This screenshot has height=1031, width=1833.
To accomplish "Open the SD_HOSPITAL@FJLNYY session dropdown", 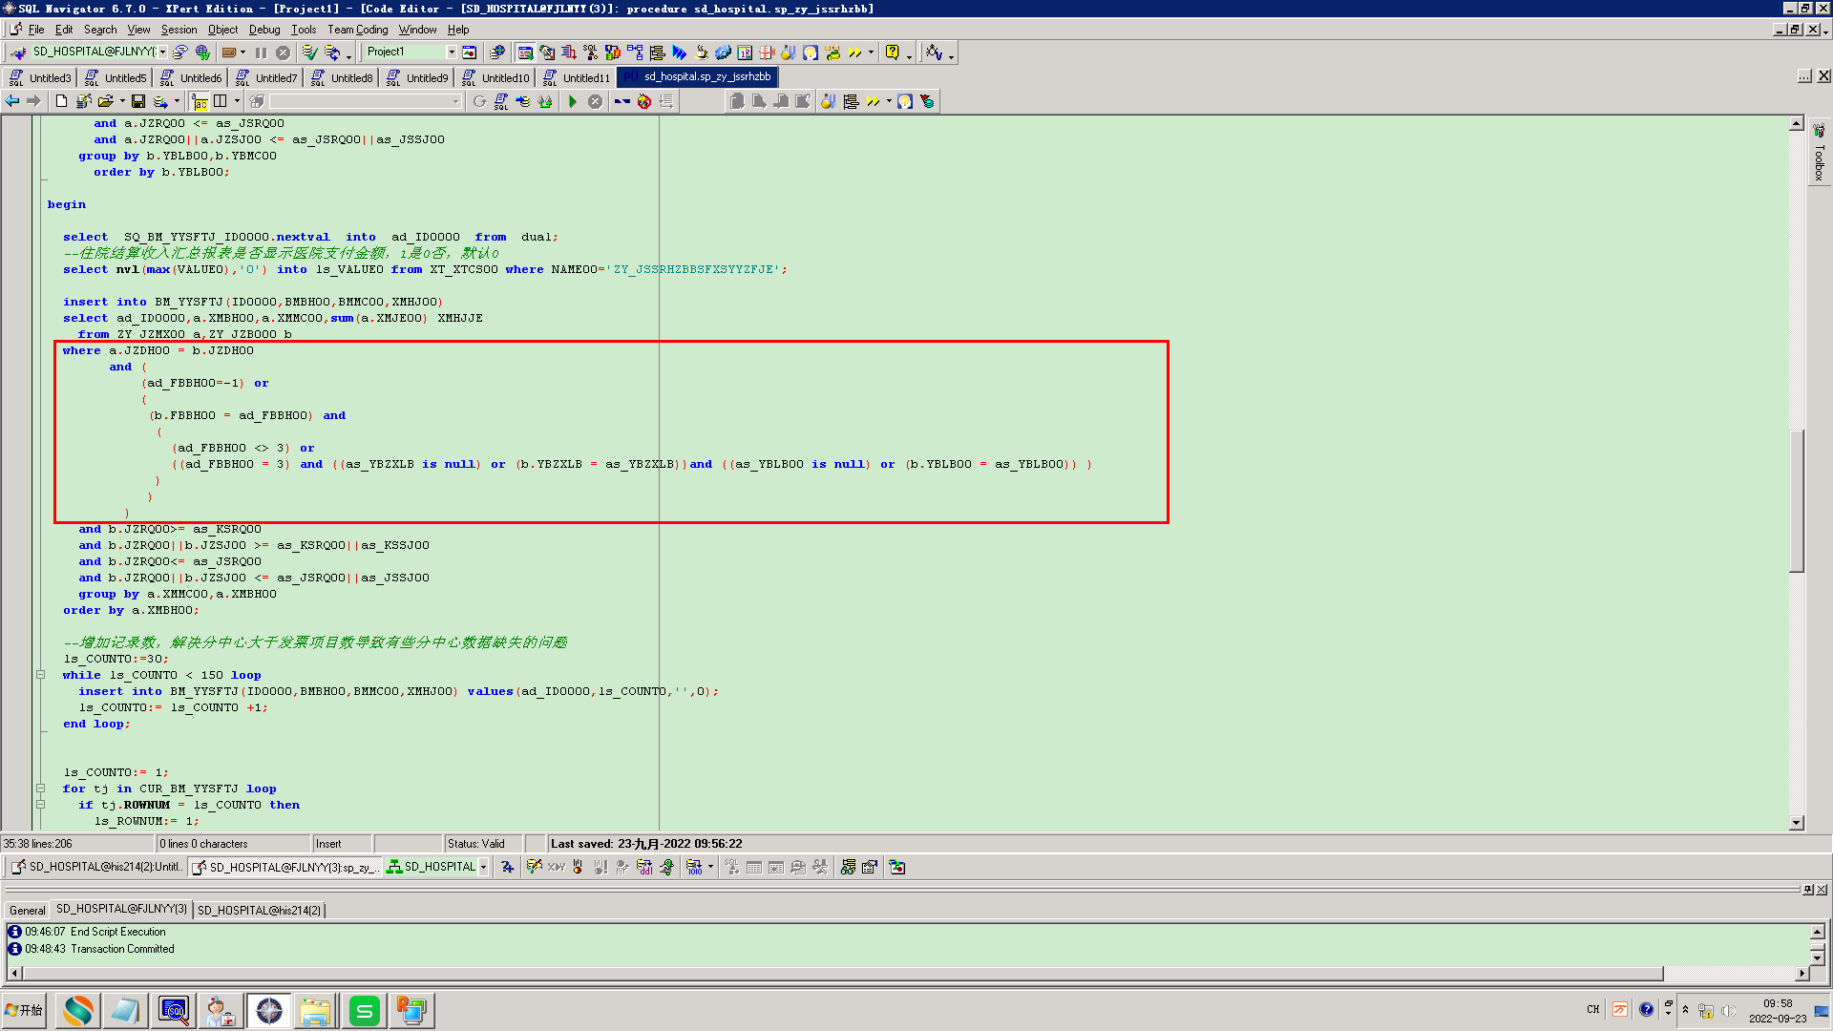I will coord(163,53).
